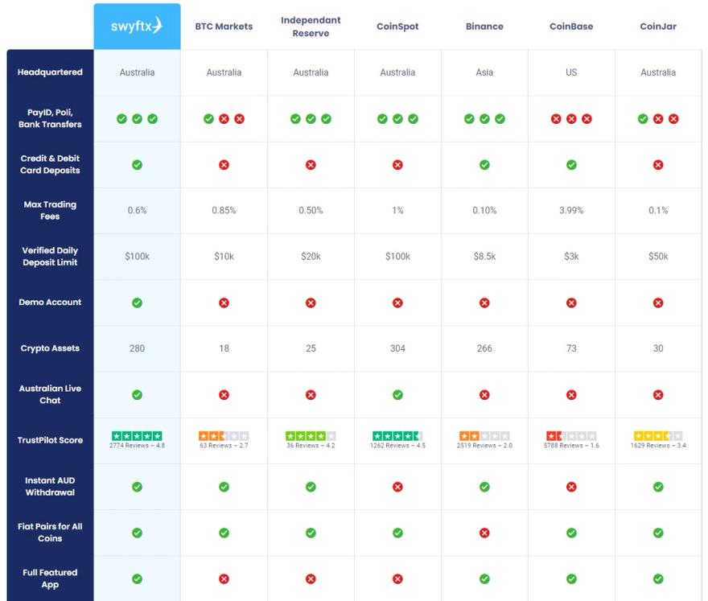Click the Swyftx logo header
This screenshot has height=601, width=708.
coord(137,26)
